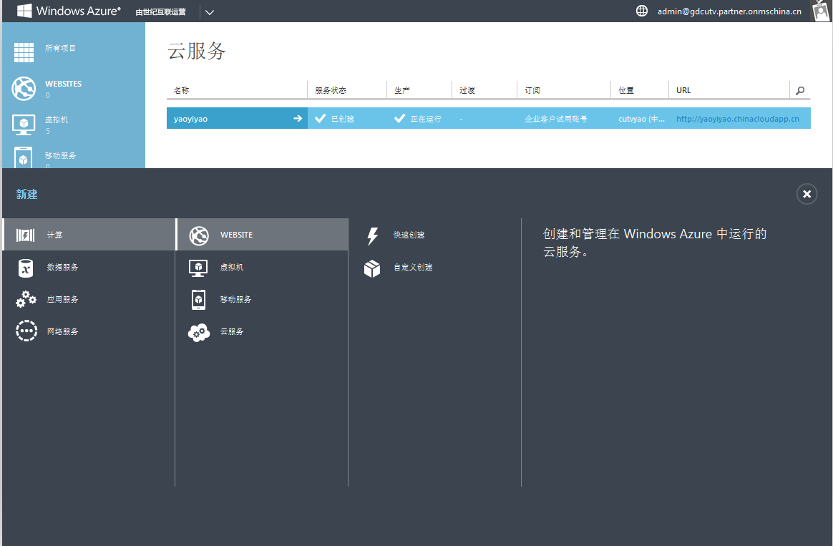Click the cutvyao location cell
Viewport: 833px width, 546px height.
pyautogui.click(x=641, y=119)
